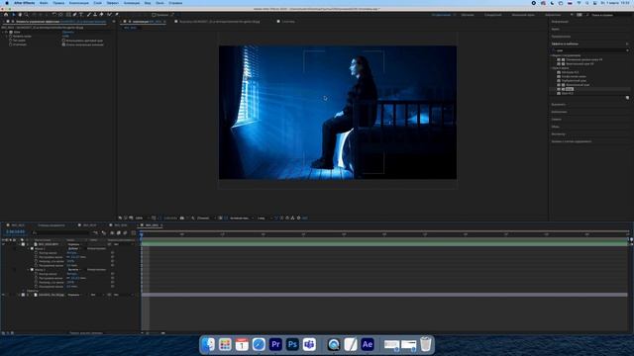The image size is (634, 356).
Task: Click the Выровнять panel header on the right
Action: [559, 105]
